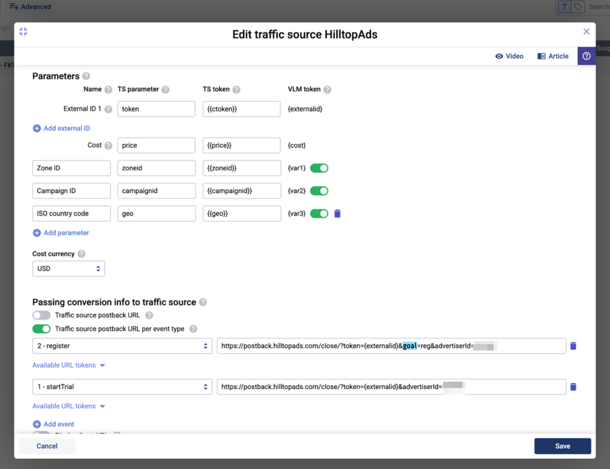Click the help icon next to Parameters heading
Viewport: 610px width, 469px height.
click(86, 76)
